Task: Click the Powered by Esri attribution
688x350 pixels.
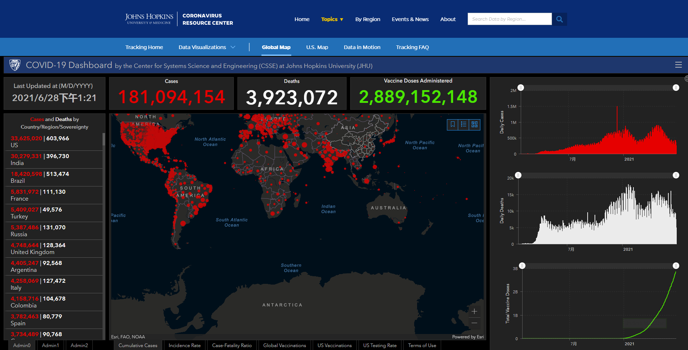Action: [468, 337]
